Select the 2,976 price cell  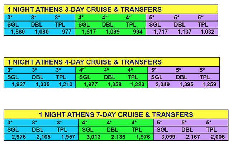(19, 137)
